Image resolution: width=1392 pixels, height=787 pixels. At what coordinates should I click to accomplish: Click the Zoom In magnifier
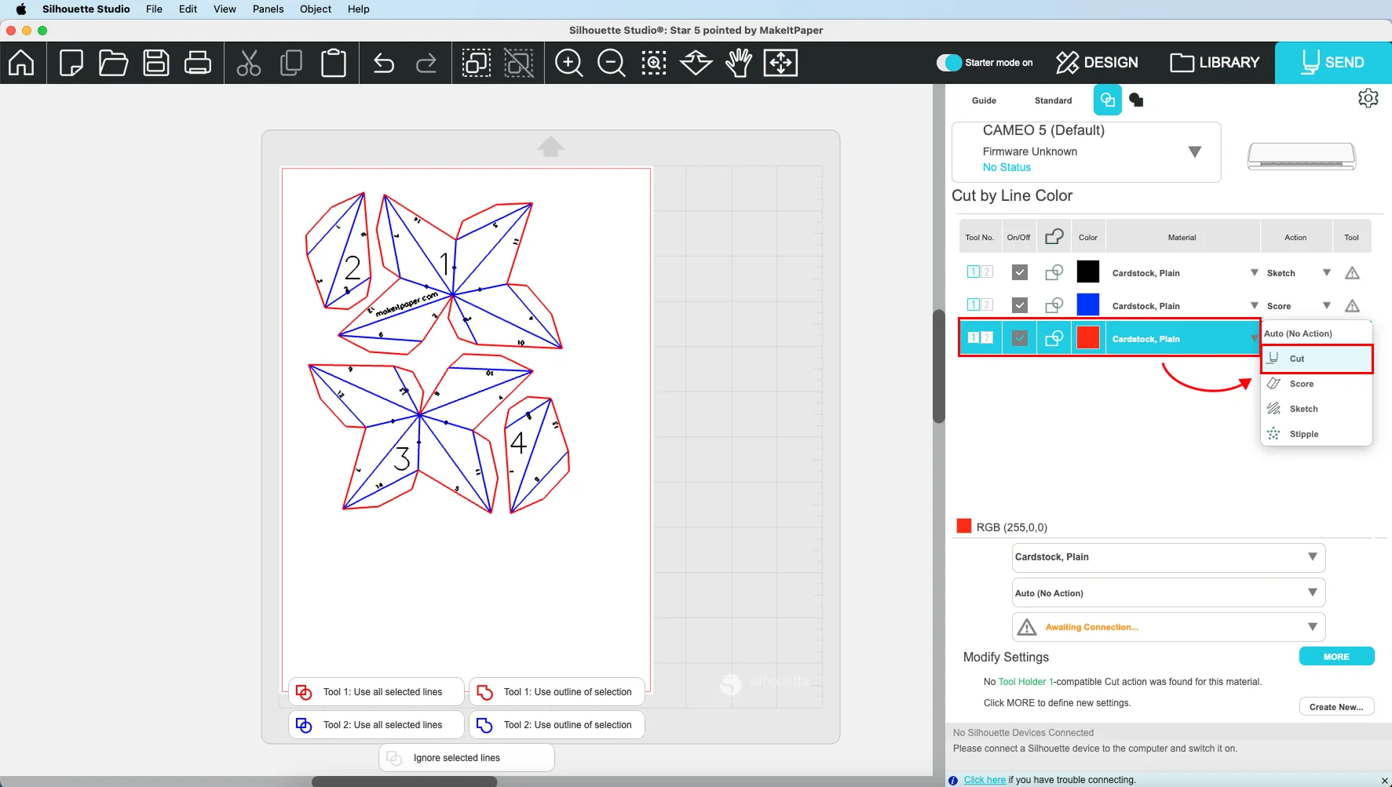pyautogui.click(x=569, y=62)
